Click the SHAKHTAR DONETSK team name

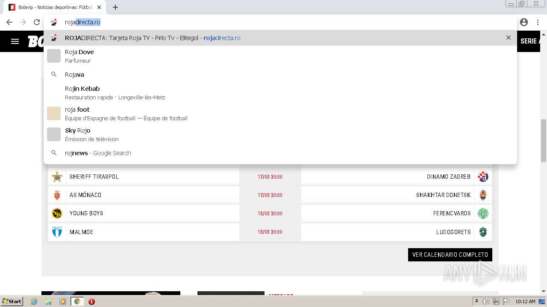pyautogui.click(x=443, y=195)
